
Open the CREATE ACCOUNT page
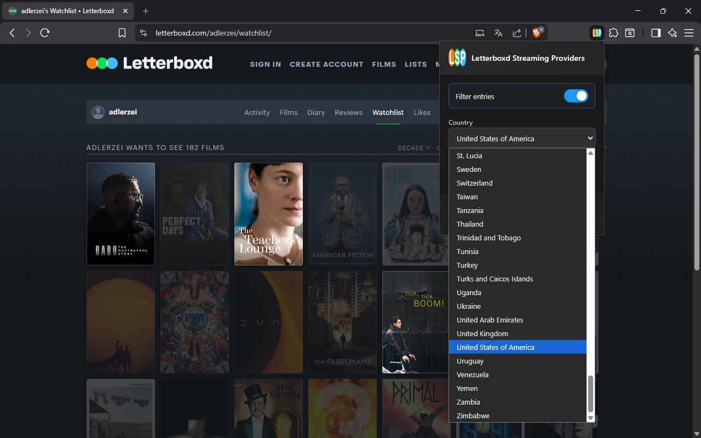pos(326,64)
